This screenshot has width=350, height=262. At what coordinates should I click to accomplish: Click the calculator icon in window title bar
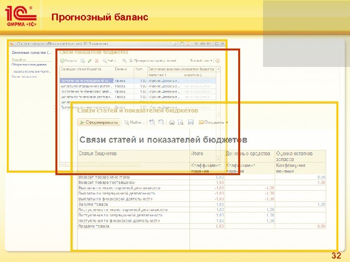(182, 44)
